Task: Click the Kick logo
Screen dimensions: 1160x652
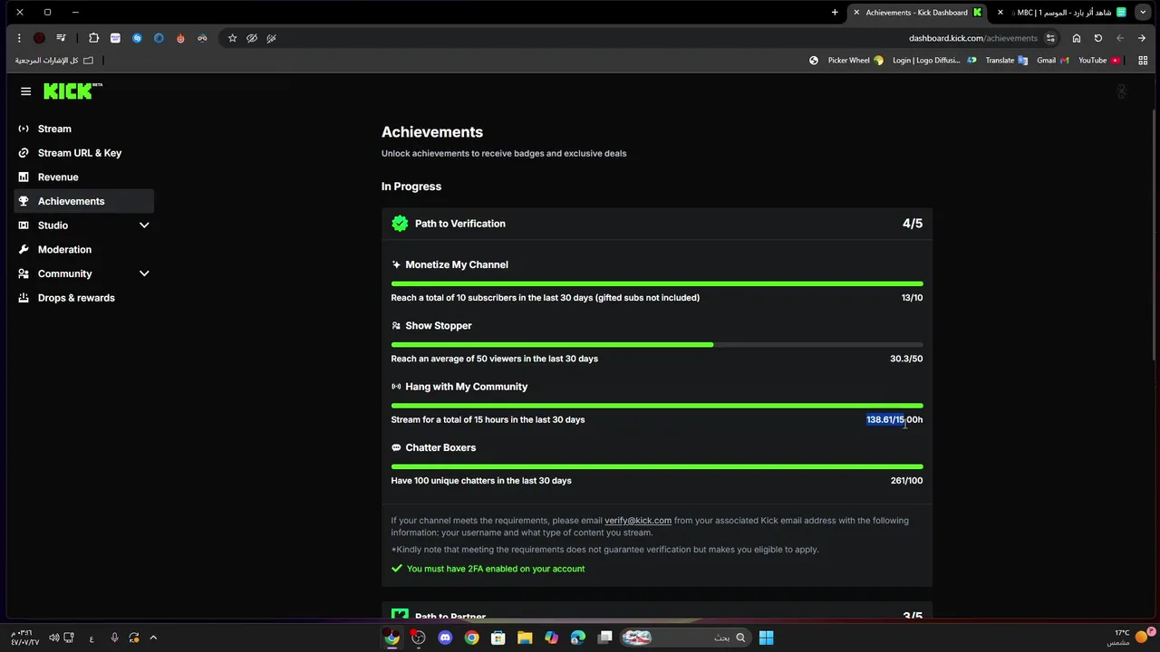Action: pos(72,91)
